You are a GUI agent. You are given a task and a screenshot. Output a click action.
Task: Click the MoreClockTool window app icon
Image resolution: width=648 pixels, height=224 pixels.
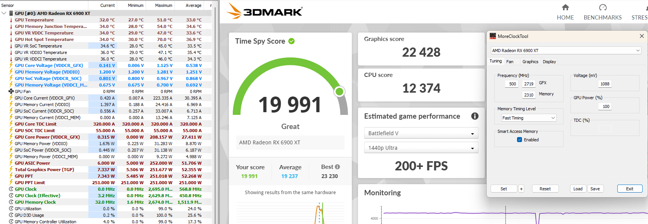493,36
